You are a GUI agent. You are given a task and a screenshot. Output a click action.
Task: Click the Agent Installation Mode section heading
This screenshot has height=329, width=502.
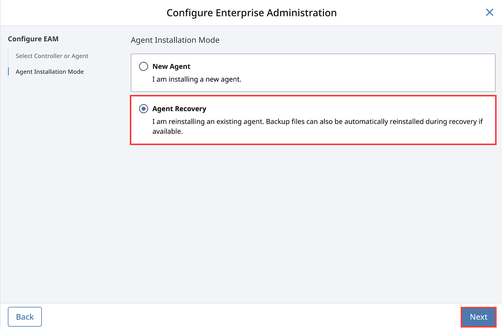175,40
